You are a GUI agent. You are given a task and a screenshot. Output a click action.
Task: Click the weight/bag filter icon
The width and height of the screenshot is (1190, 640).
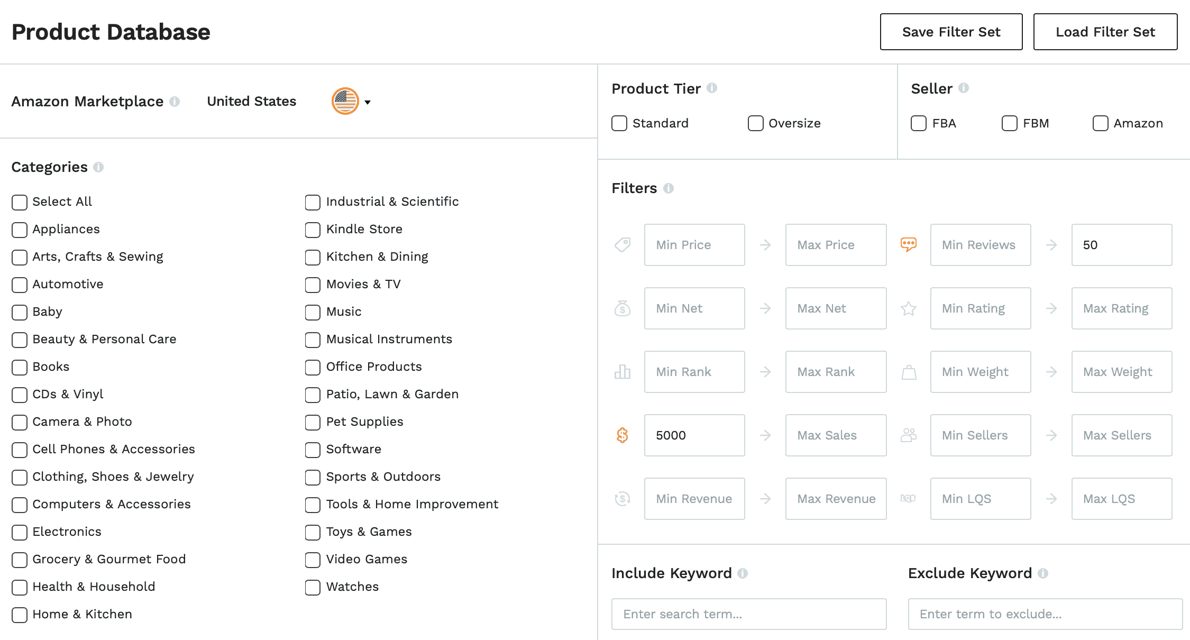(909, 370)
